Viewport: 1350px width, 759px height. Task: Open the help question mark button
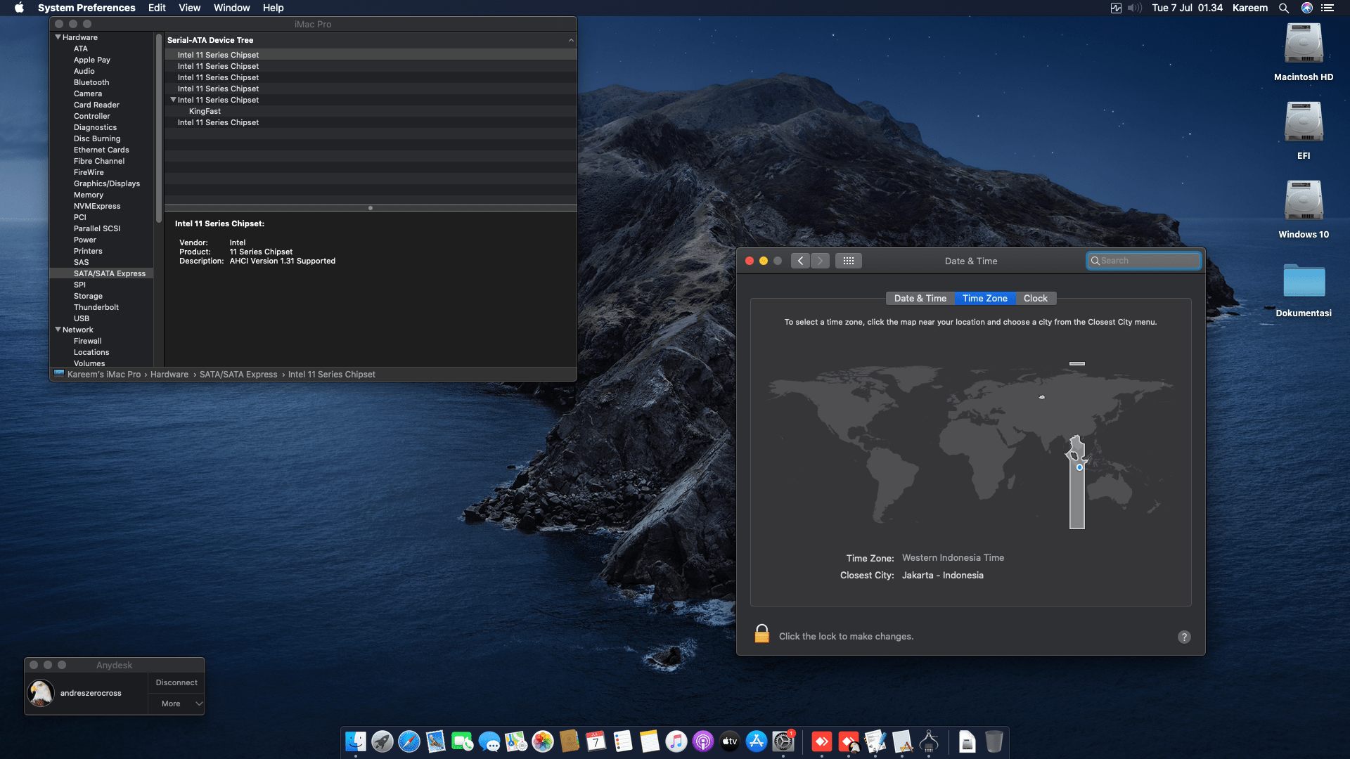[x=1184, y=637]
